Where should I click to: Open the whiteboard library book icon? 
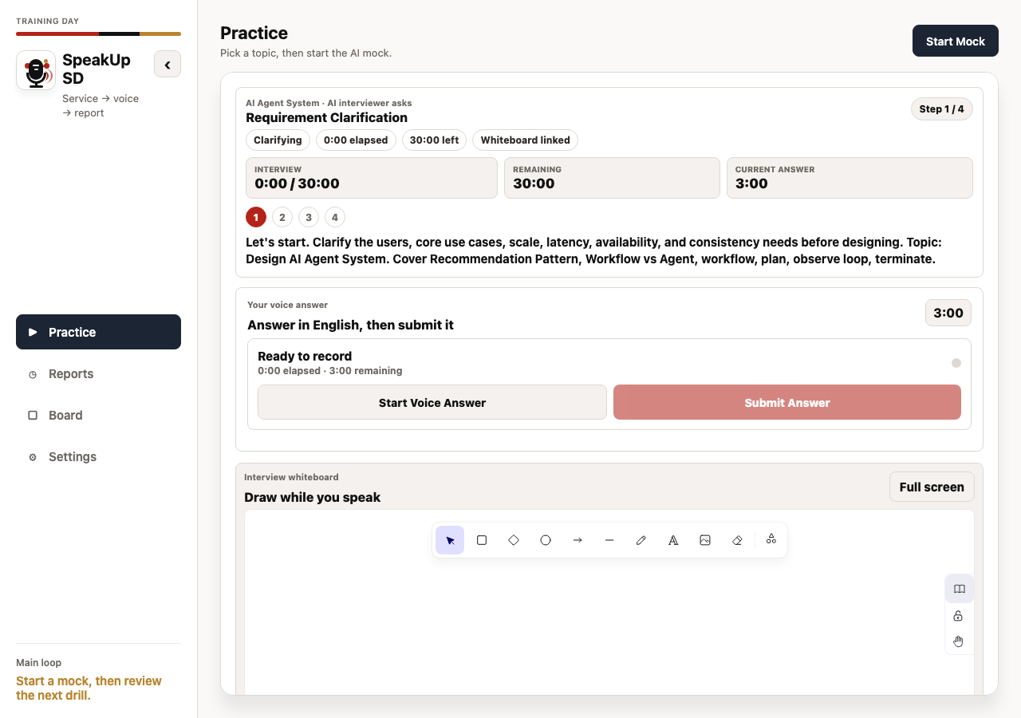[x=960, y=589]
